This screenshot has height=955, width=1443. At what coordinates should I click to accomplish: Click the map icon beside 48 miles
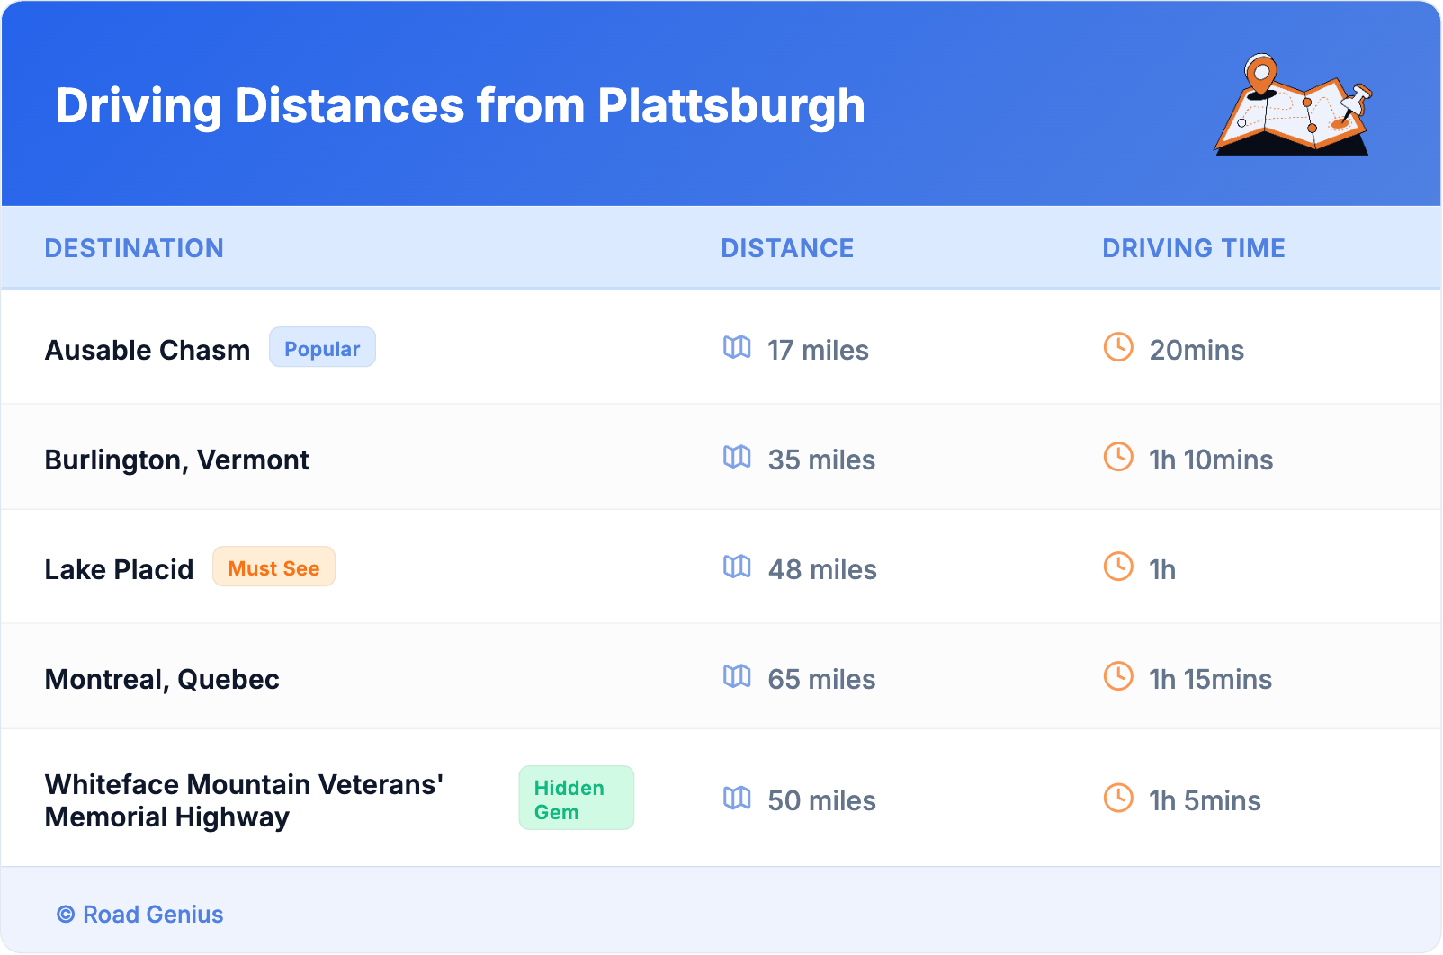click(737, 567)
